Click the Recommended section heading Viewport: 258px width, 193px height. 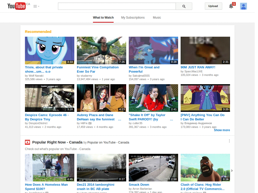tap(38, 32)
